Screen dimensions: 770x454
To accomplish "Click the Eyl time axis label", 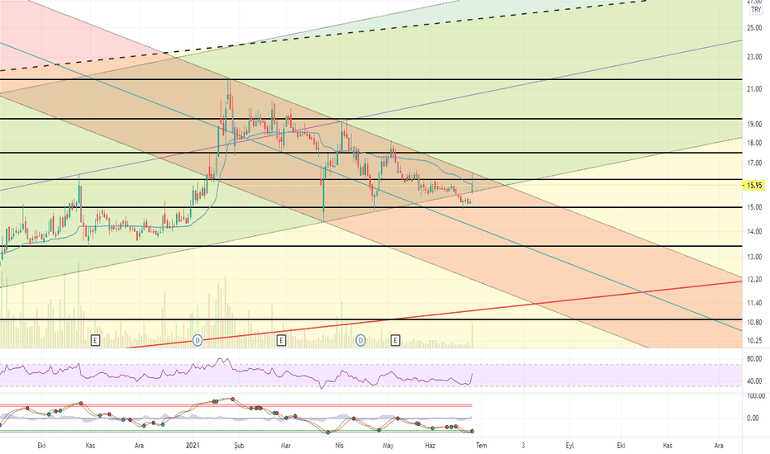I will 569,446.
